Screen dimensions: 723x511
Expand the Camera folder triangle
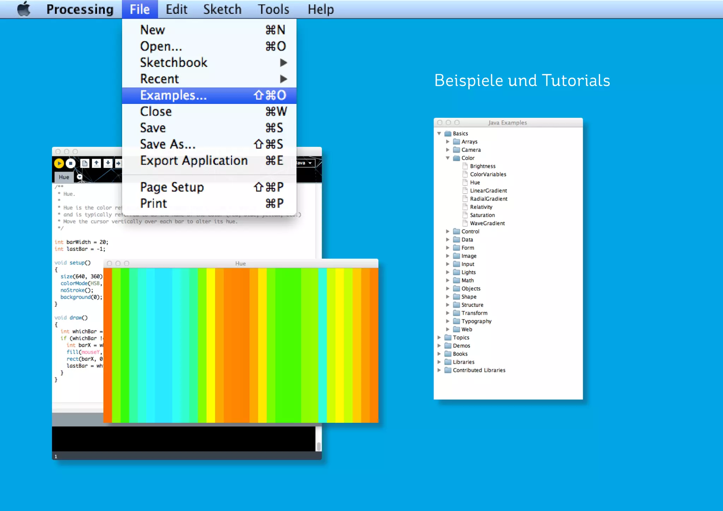pos(448,150)
